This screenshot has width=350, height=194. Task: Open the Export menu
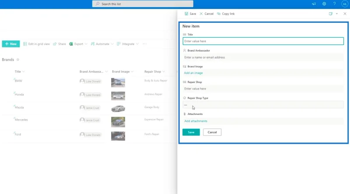point(78,44)
